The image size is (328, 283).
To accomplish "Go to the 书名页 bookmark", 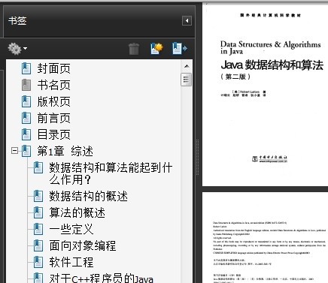I will (x=53, y=85).
